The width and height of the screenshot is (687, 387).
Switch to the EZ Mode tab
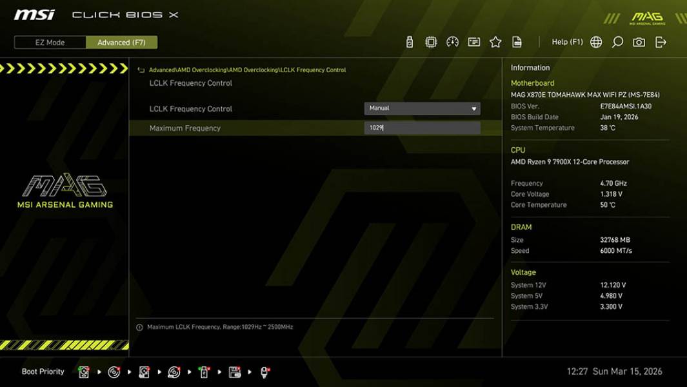point(49,42)
